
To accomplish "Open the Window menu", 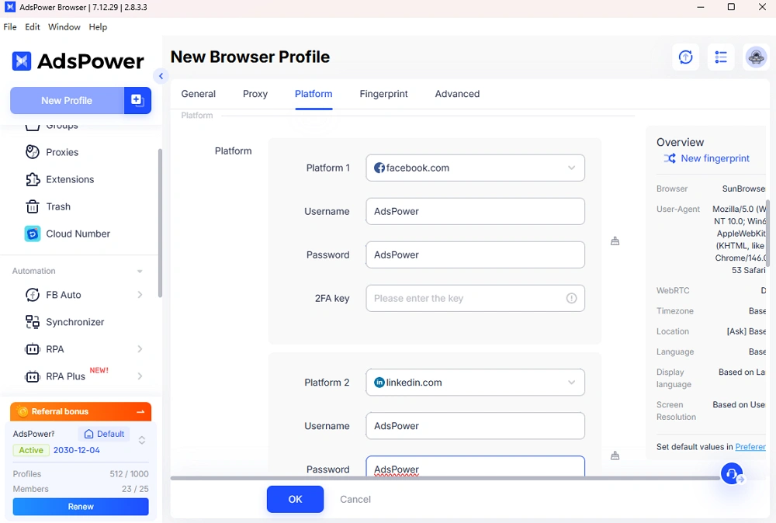I will tap(64, 26).
